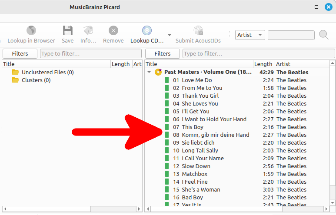Sort right pane by Artist column header
The height and width of the screenshot is (215, 336).
[x=302, y=64]
